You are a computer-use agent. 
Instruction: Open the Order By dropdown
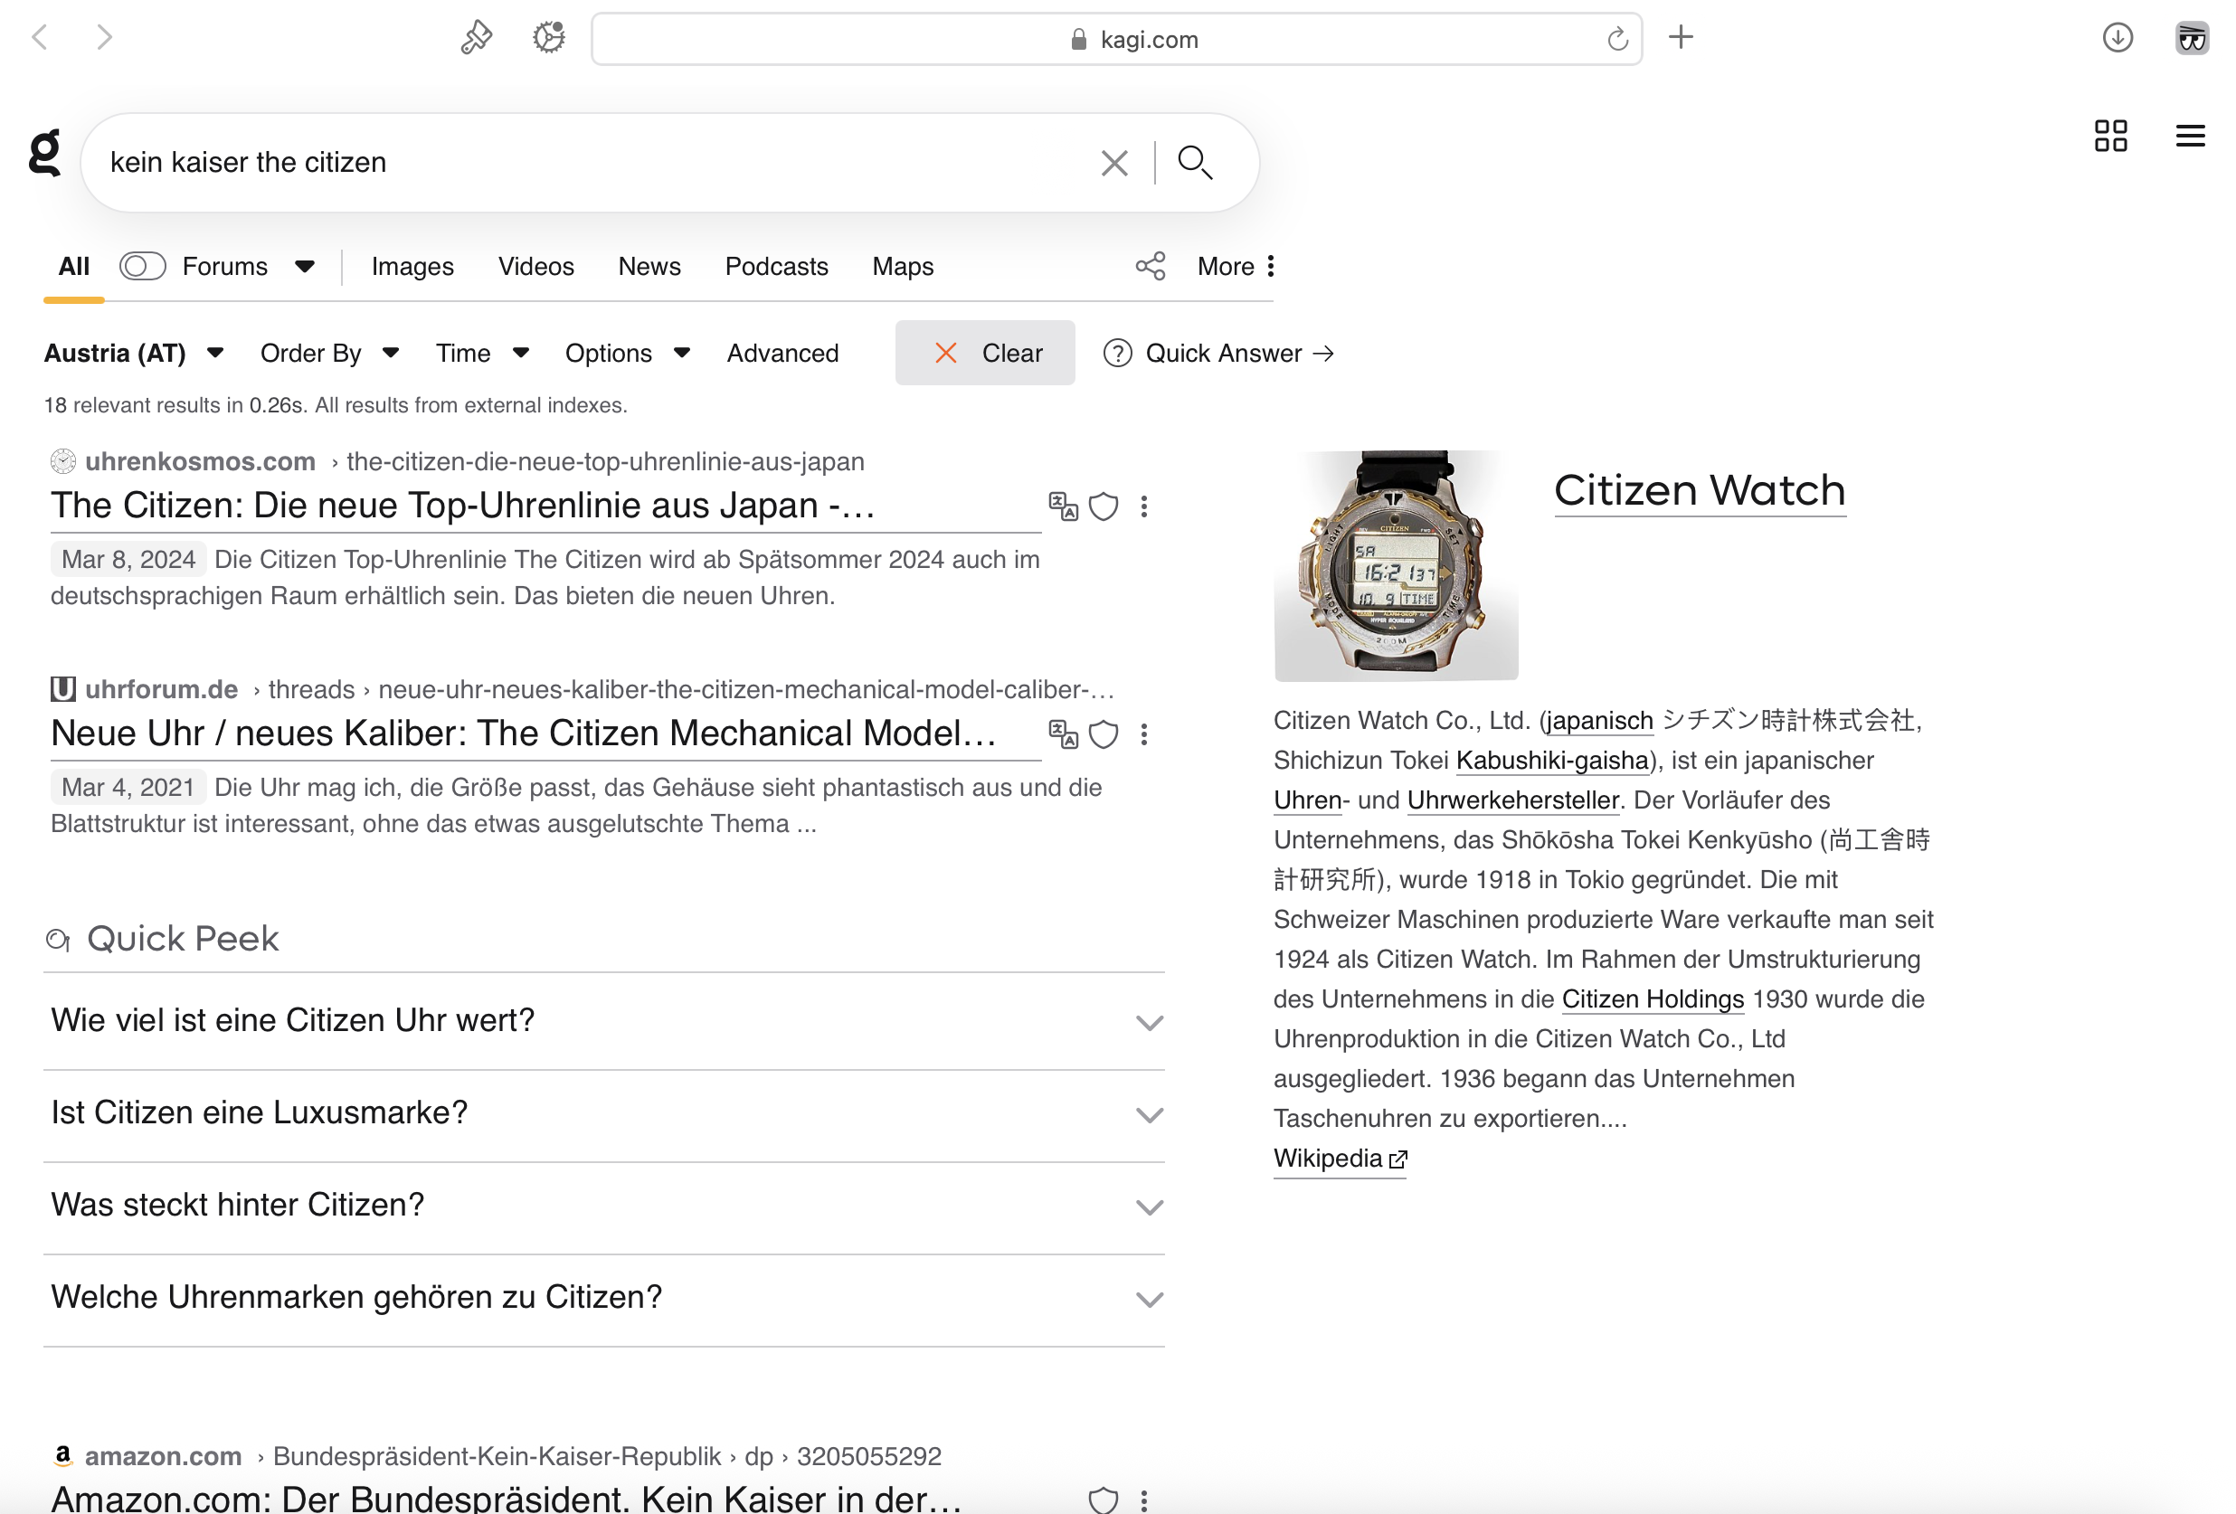pos(329,353)
